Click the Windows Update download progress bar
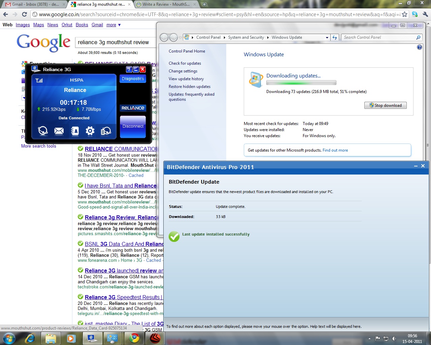This screenshot has height=345, width=431. point(301,83)
